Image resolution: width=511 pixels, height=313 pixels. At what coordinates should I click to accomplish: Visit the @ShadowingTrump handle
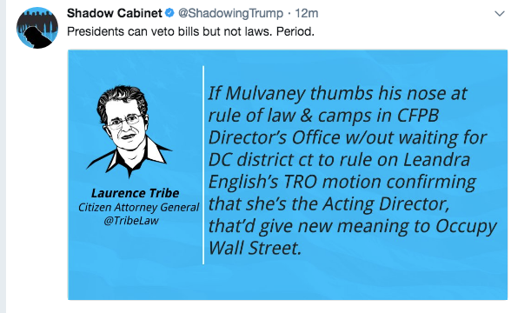pos(230,13)
